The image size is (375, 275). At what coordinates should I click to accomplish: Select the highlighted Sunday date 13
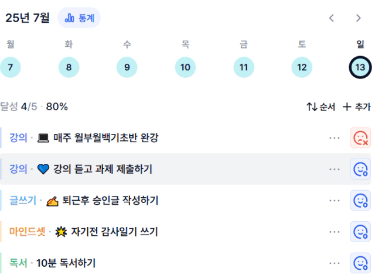coord(360,67)
